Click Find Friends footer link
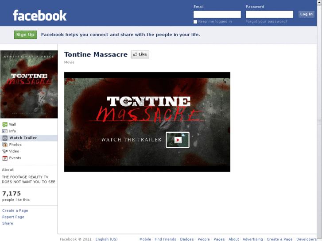 click(165, 239)
